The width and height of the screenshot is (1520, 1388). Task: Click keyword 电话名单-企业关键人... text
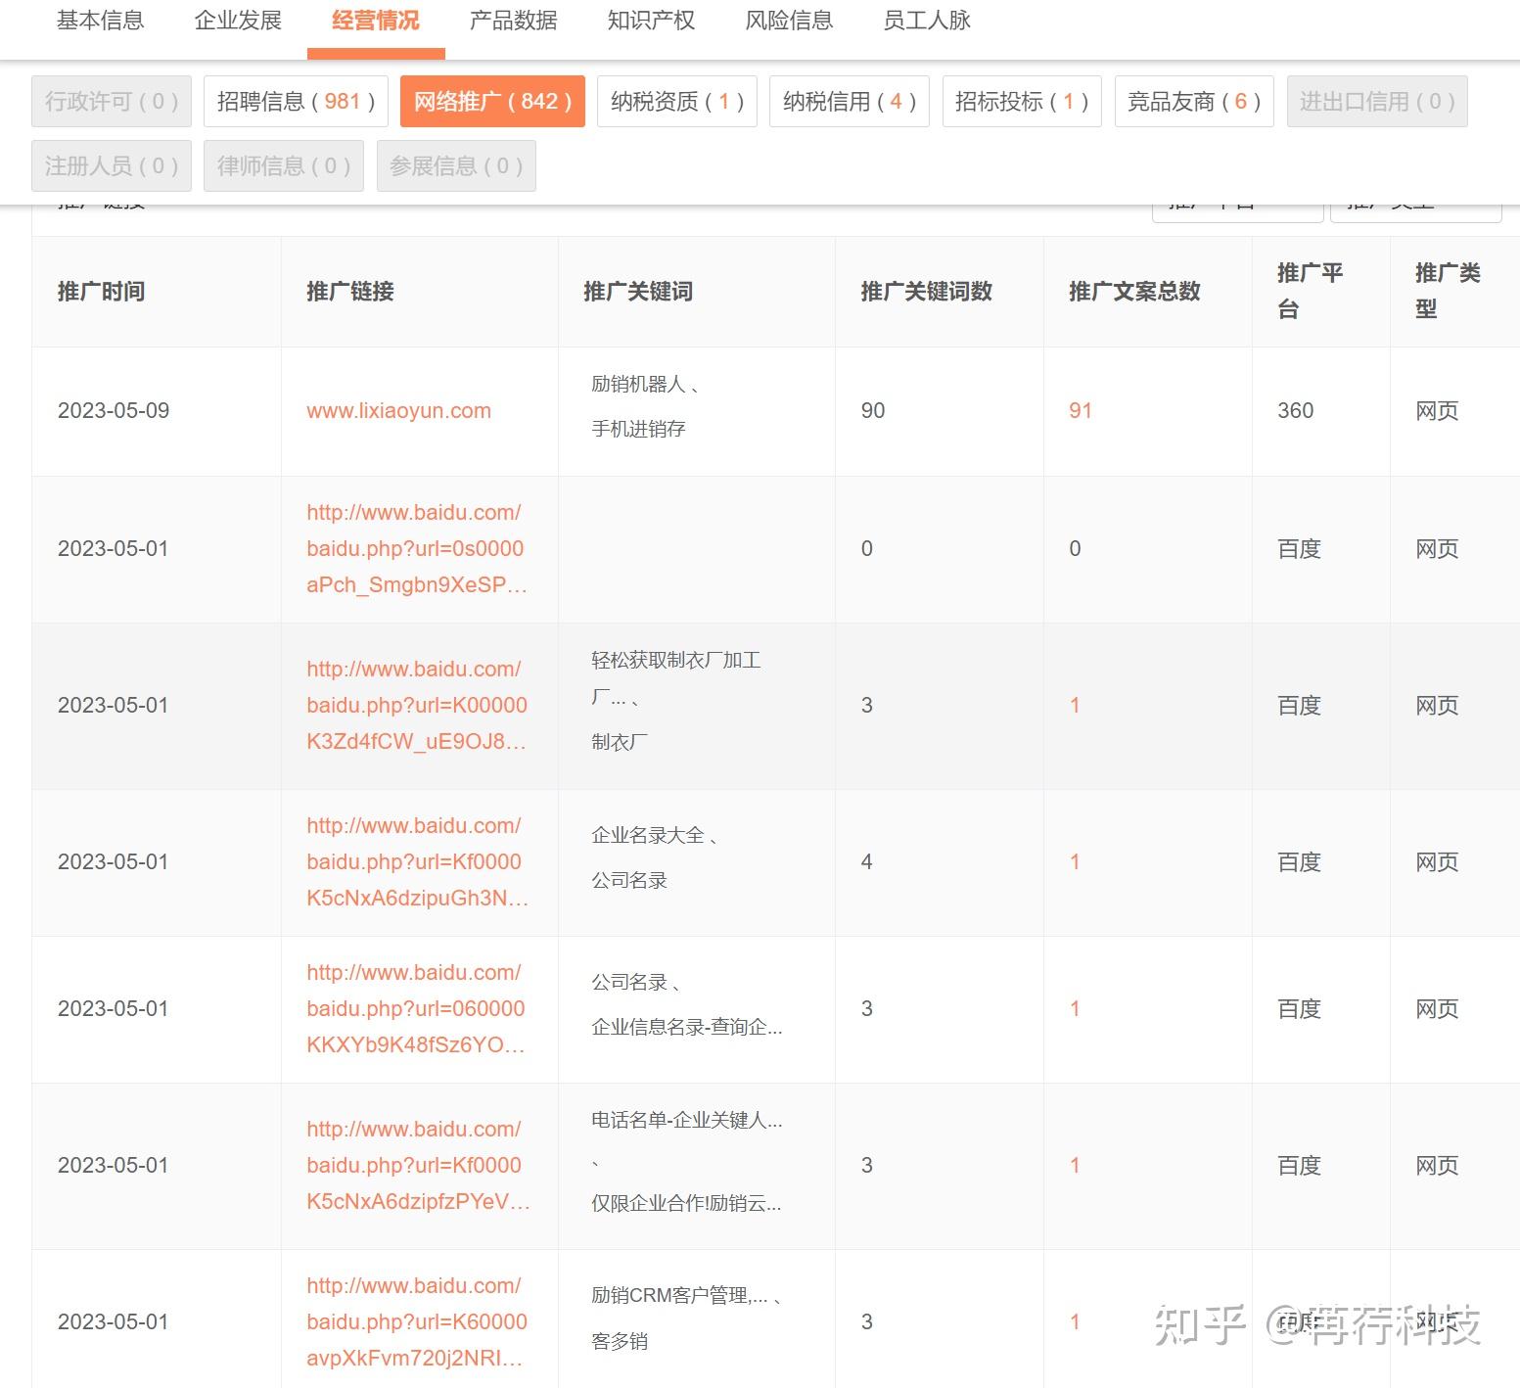(686, 1120)
